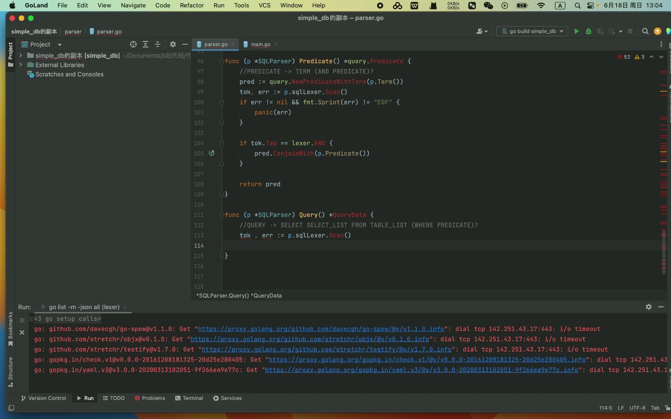
Task: Fold the Predicate function at line 96
Action: 222,61
